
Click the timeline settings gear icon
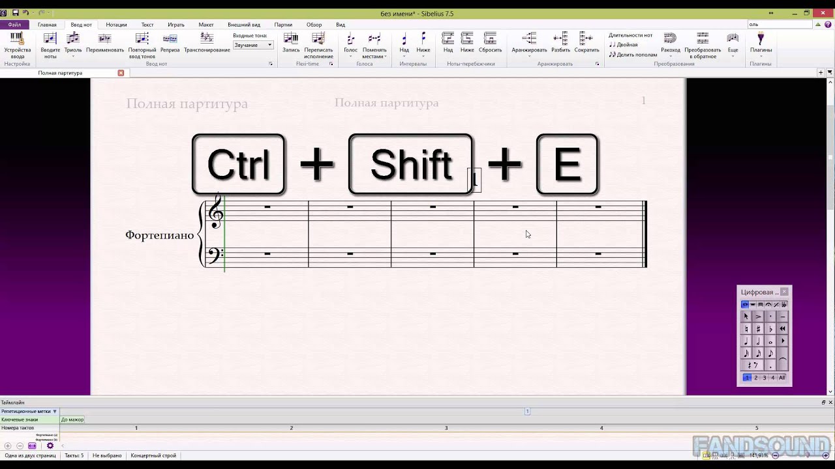[50, 446]
